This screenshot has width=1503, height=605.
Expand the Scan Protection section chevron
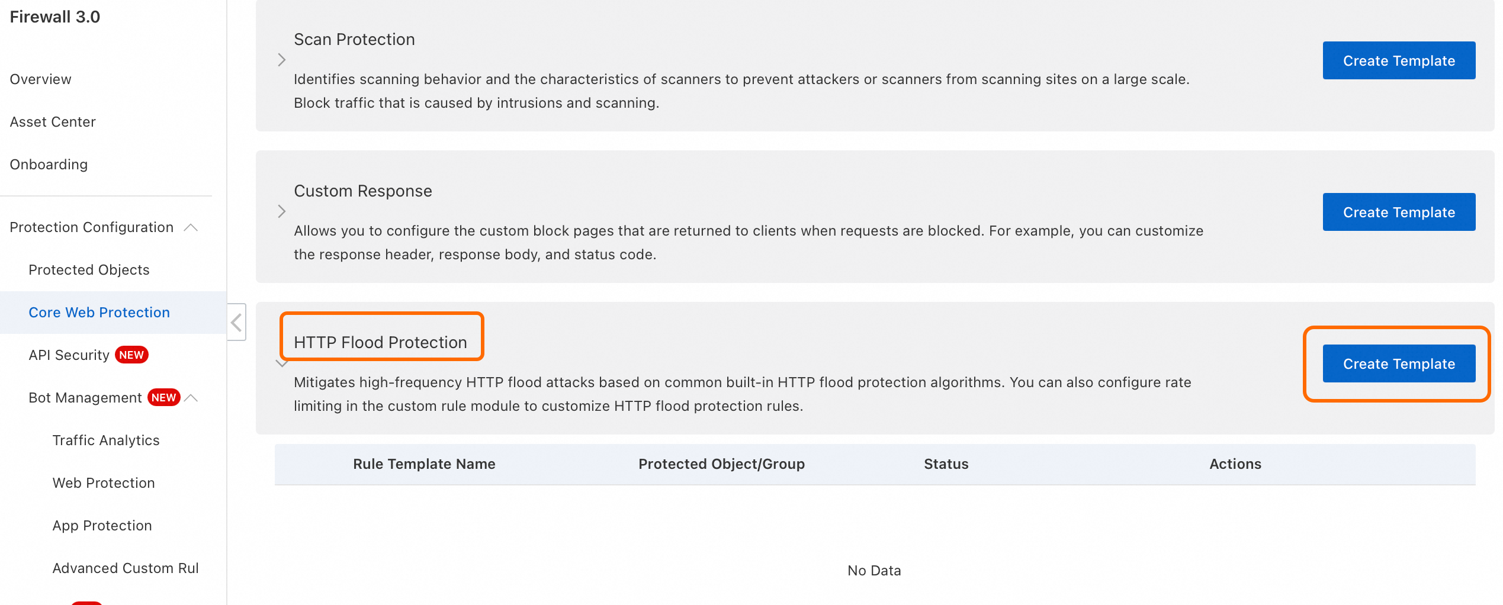282,60
